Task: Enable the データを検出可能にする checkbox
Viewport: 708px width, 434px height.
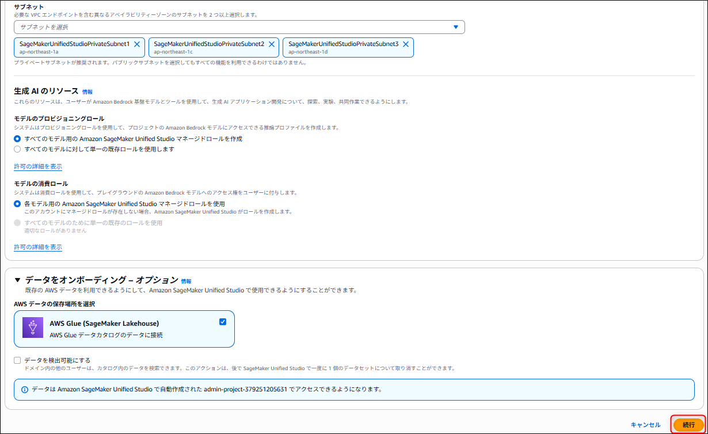Action: 17,360
